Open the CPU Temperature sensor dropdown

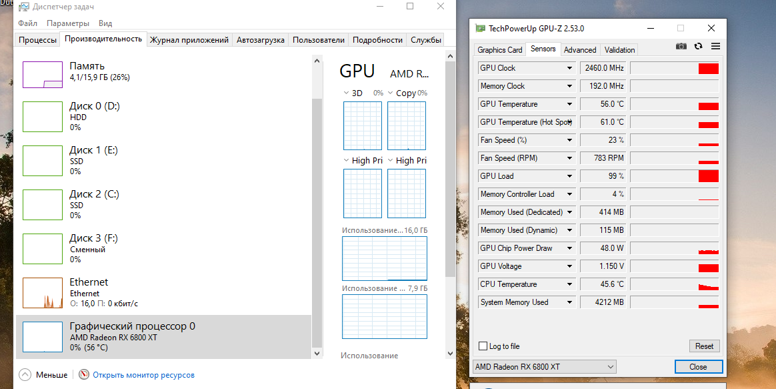tap(569, 284)
